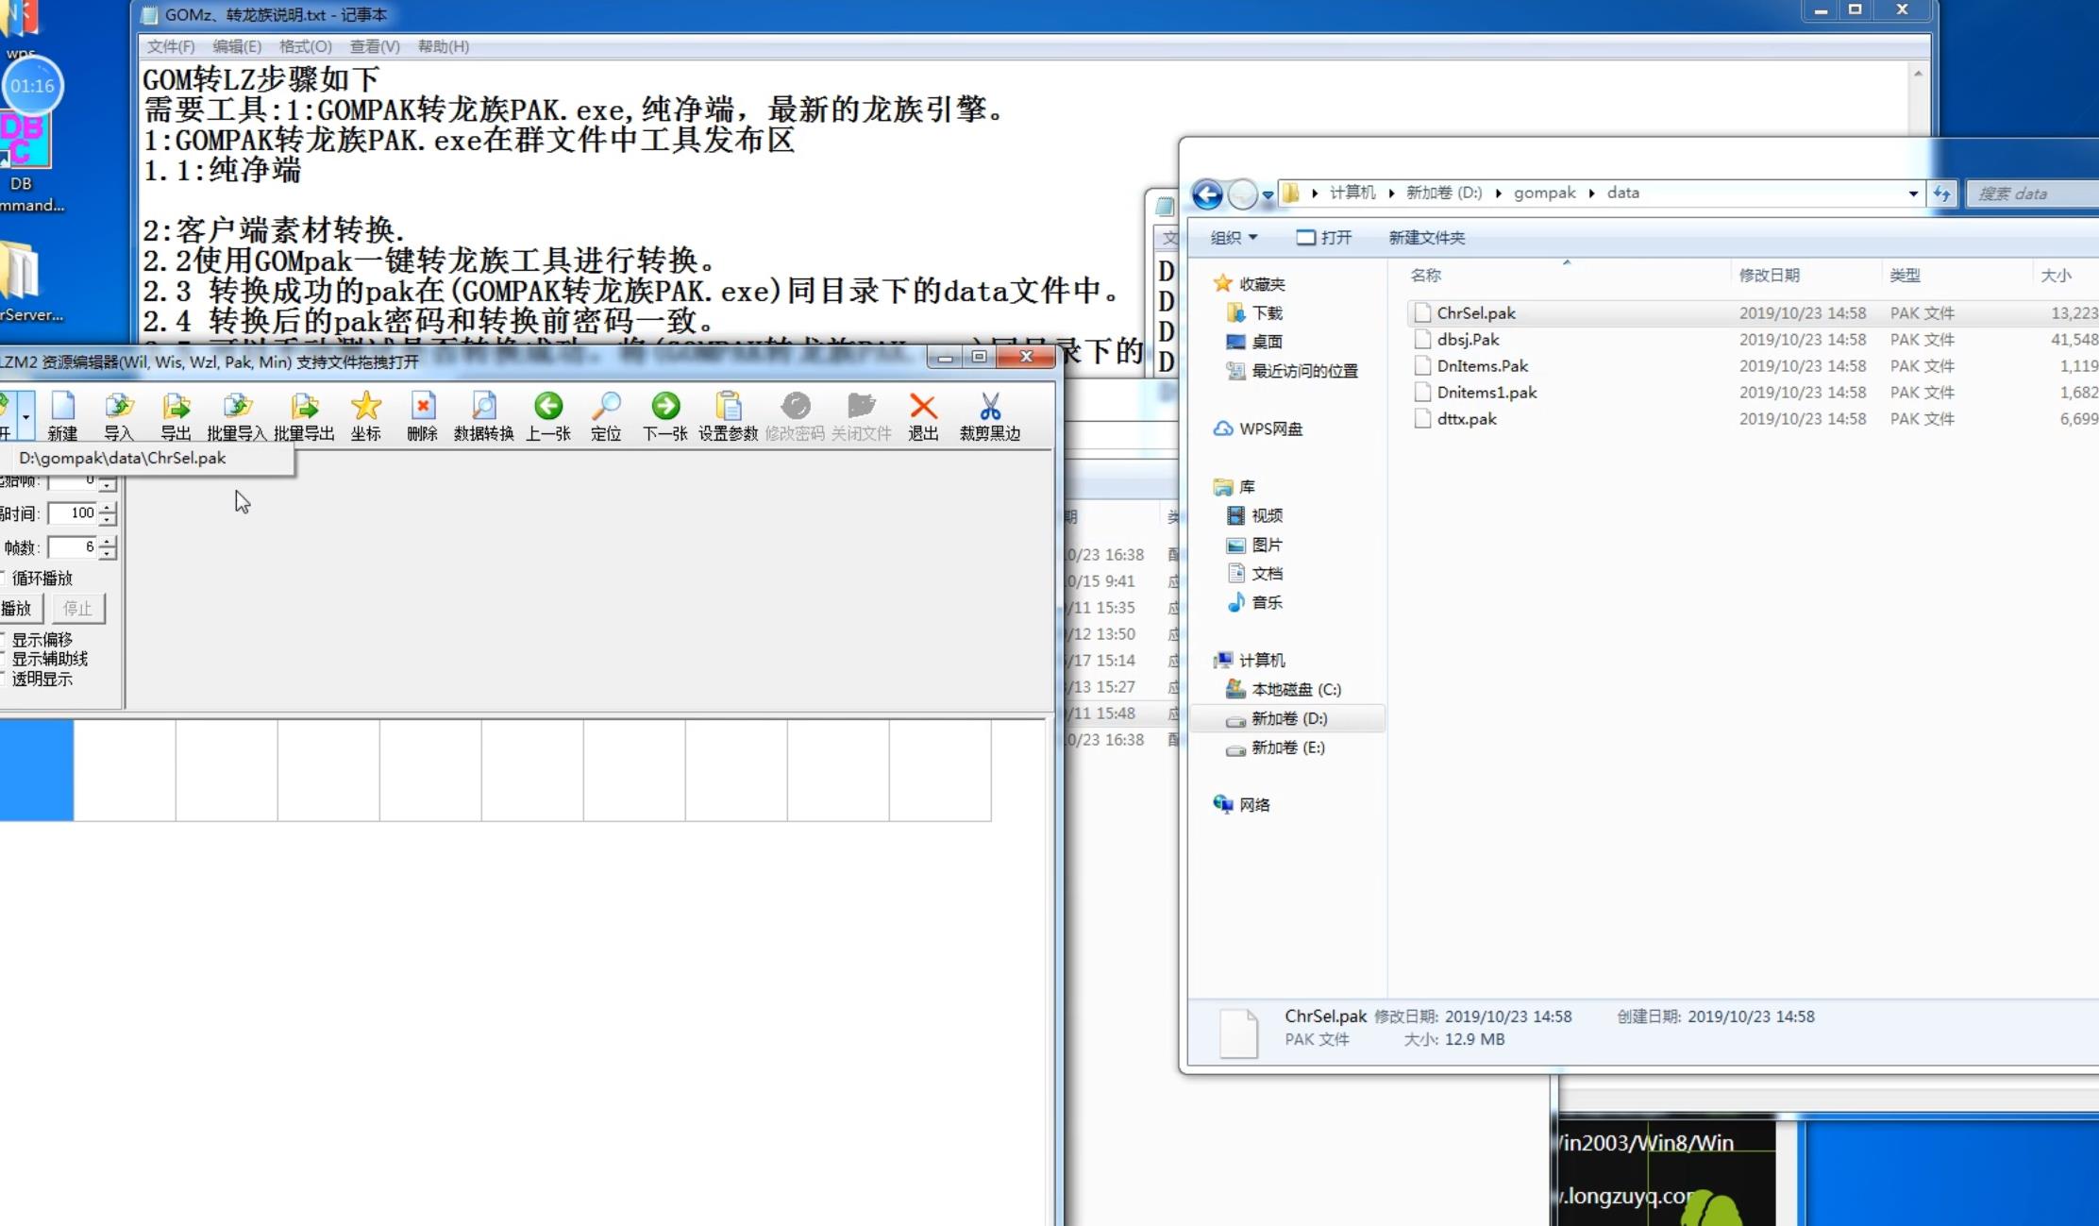Viewport: 2099px width, 1226px height.
Task: Open Notepad 文件(F) menu
Action: pos(170,46)
